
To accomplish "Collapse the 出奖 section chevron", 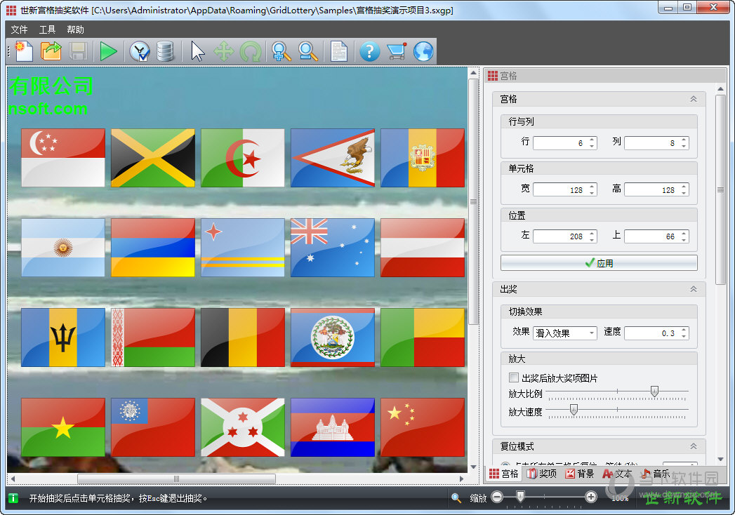I will tap(694, 289).
